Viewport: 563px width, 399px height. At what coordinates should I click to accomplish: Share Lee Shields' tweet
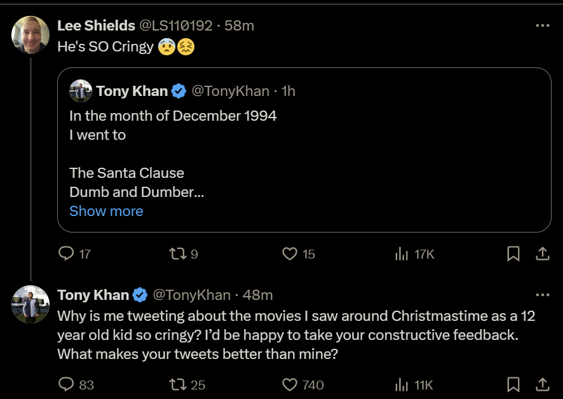coord(542,254)
